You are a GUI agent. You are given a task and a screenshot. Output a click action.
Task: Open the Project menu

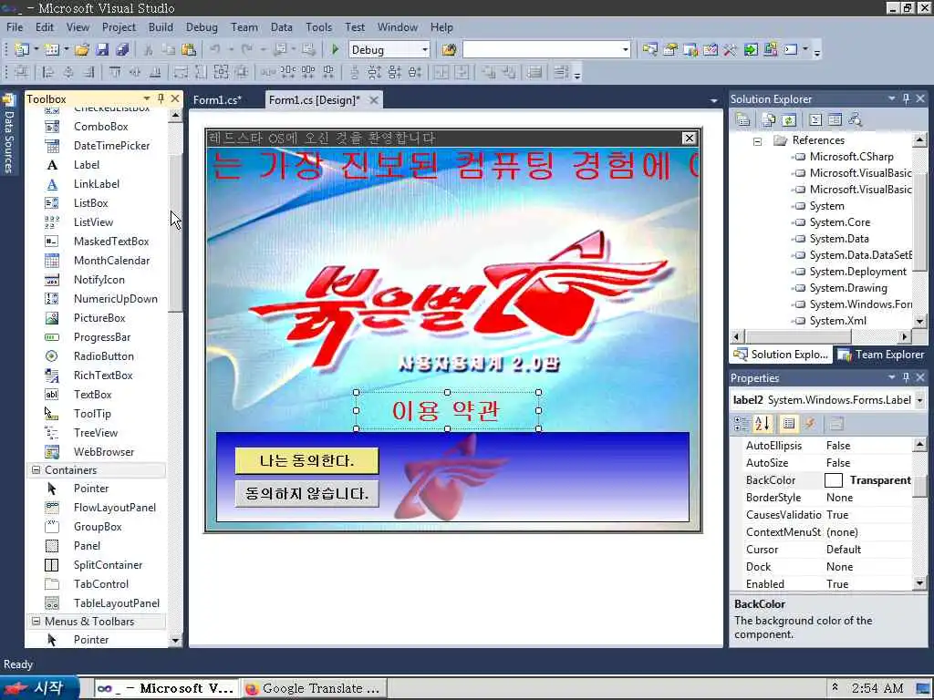tap(119, 27)
